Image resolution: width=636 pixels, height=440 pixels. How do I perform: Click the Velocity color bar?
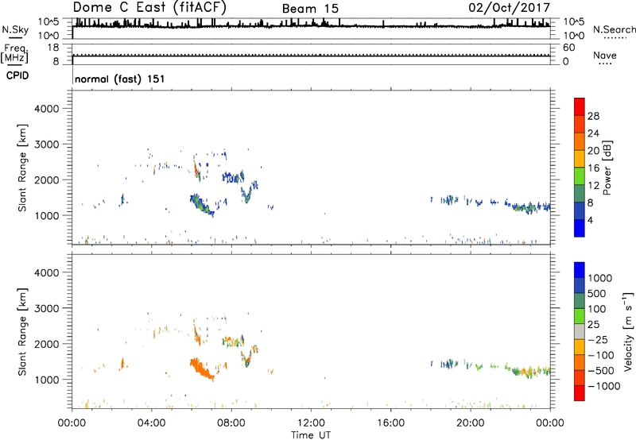[580, 331]
